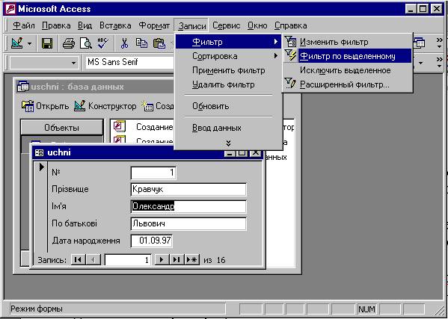Click the Создать button in database window
Screen dimensions: 448x319
(x=158, y=106)
